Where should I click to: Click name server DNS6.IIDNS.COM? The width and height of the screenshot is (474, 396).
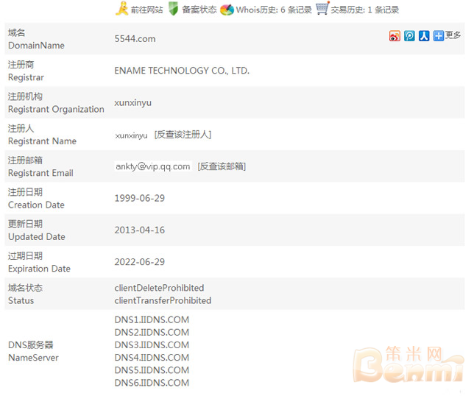click(x=152, y=383)
